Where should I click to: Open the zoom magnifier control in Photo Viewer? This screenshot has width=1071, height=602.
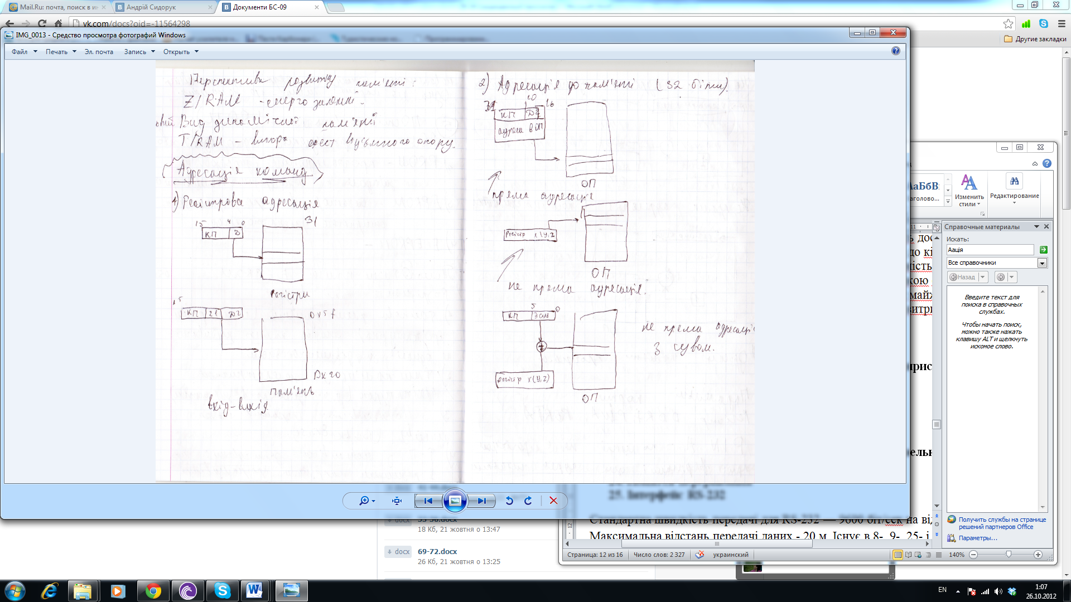364,501
